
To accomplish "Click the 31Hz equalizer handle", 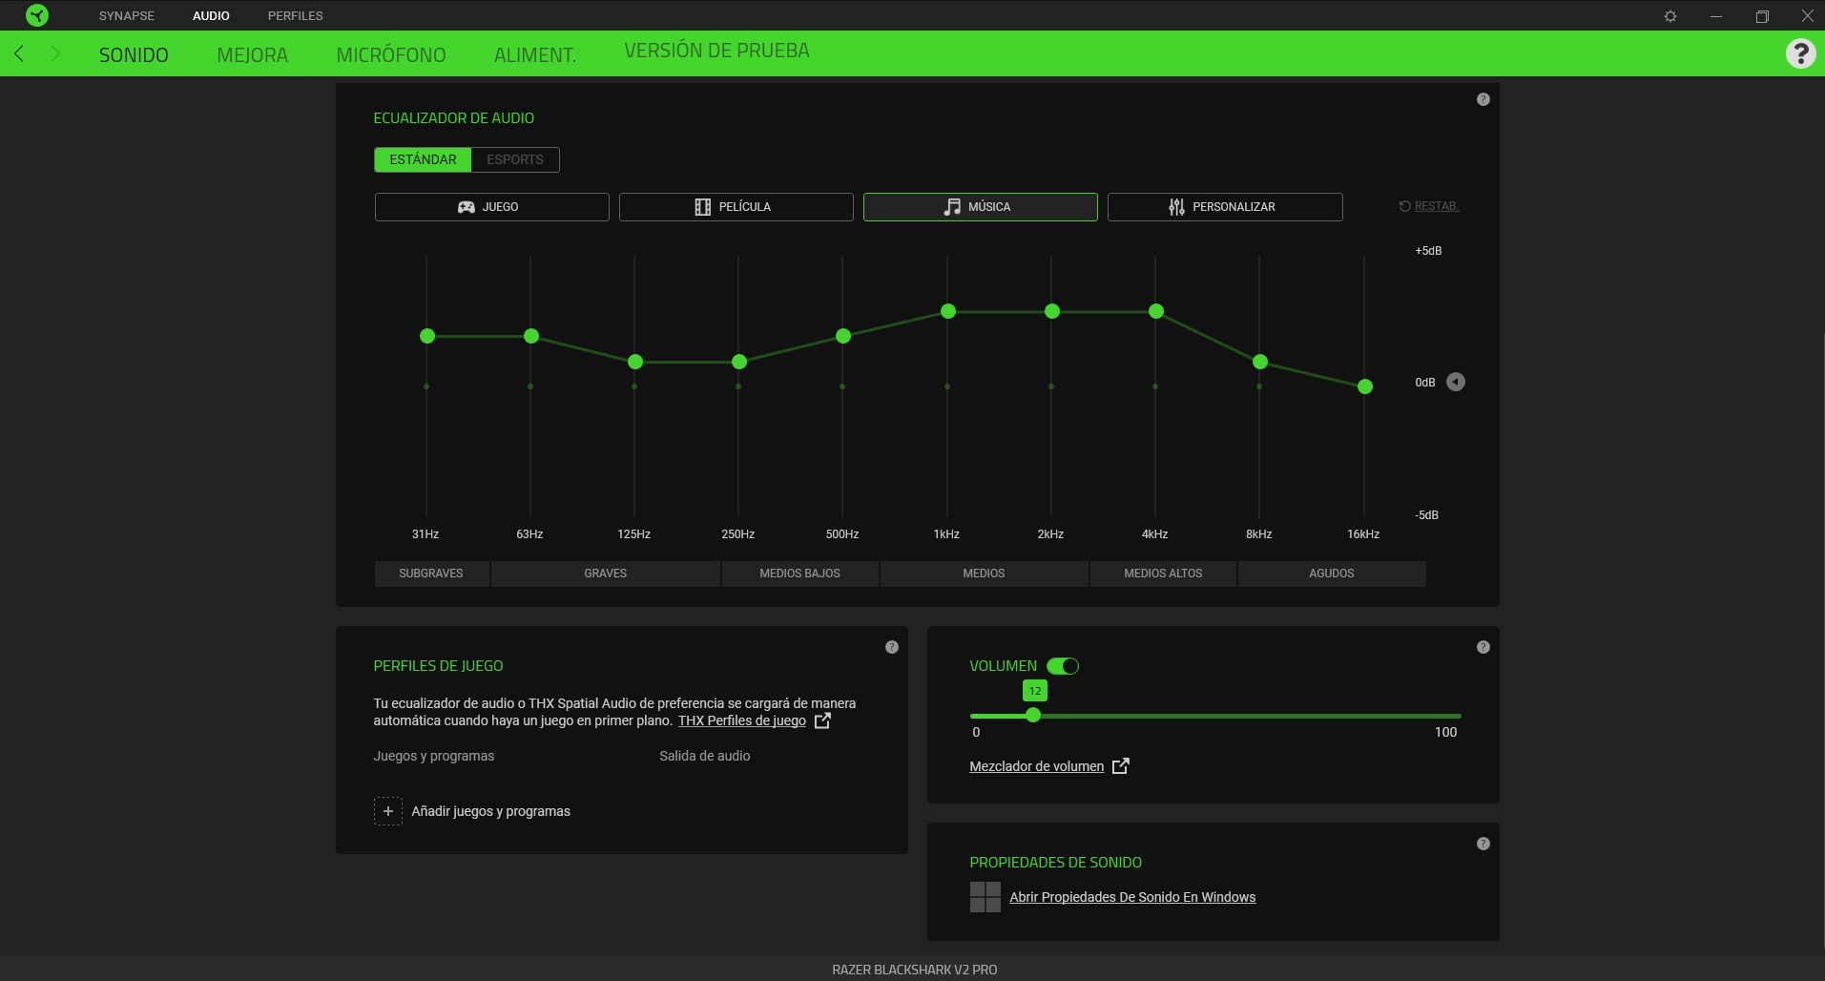I will 427,336.
